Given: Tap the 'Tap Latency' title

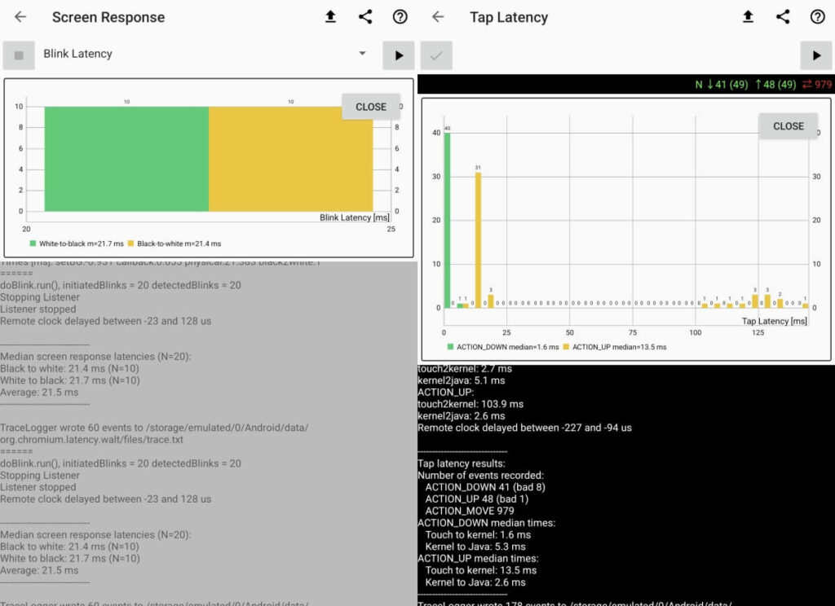Looking at the screenshot, I should click(x=509, y=18).
